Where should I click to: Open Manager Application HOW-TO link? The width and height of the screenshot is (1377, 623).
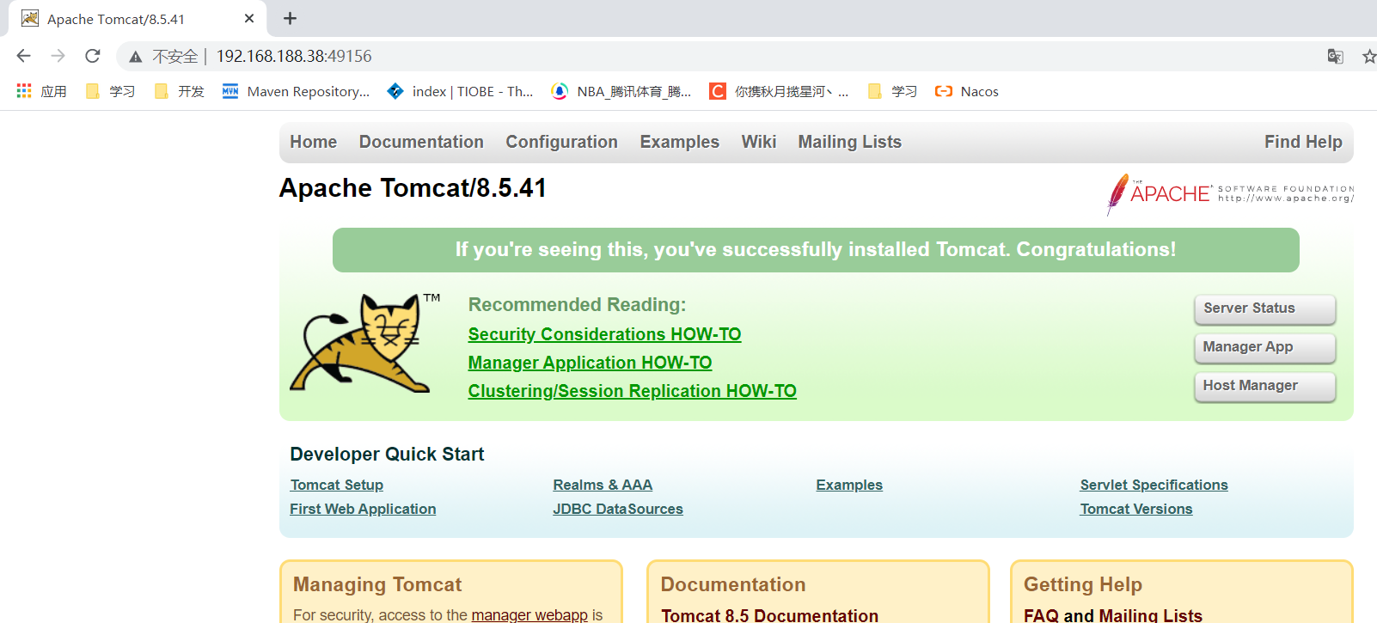coord(590,363)
